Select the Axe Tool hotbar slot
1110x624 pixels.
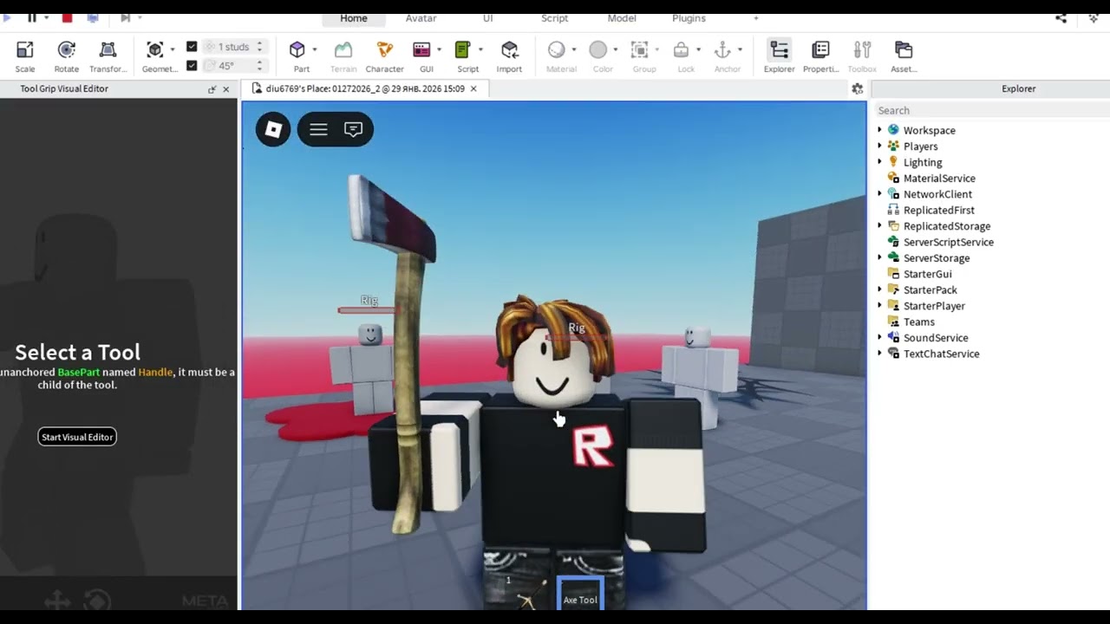(580, 592)
